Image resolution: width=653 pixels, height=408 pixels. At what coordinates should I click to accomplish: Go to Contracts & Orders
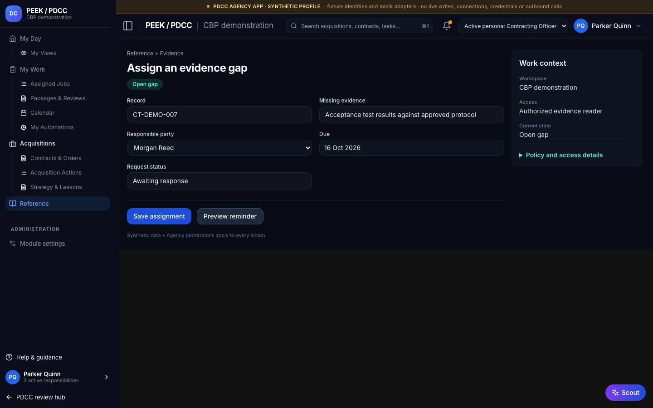pyautogui.click(x=56, y=158)
